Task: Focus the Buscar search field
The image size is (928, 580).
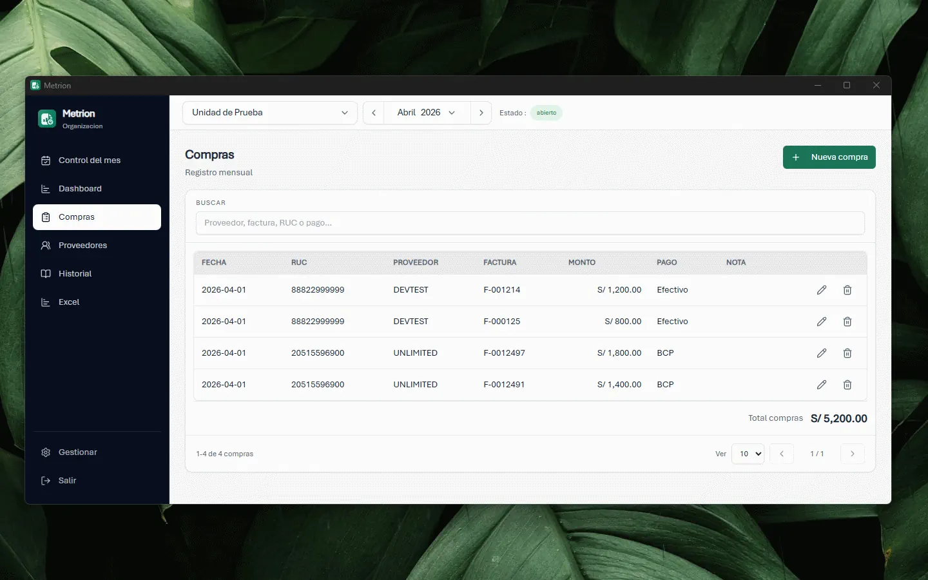Action: pos(530,223)
